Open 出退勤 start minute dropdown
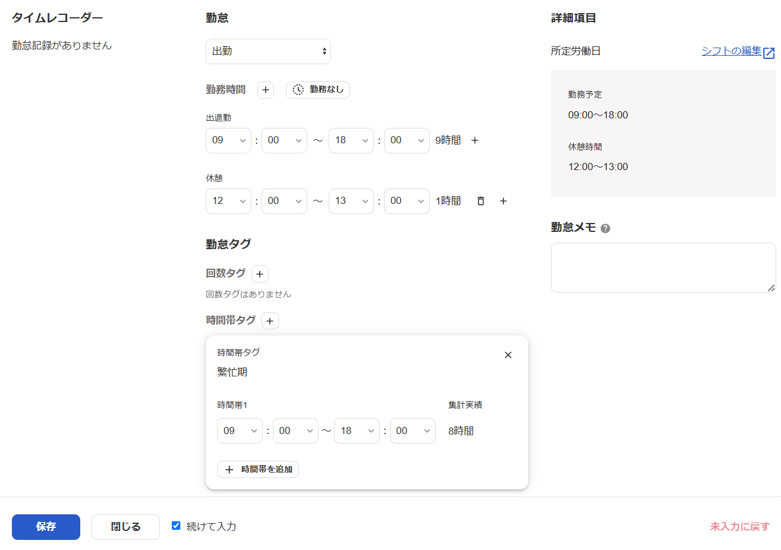This screenshot has width=781, height=550. pyautogui.click(x=284, y=140)
